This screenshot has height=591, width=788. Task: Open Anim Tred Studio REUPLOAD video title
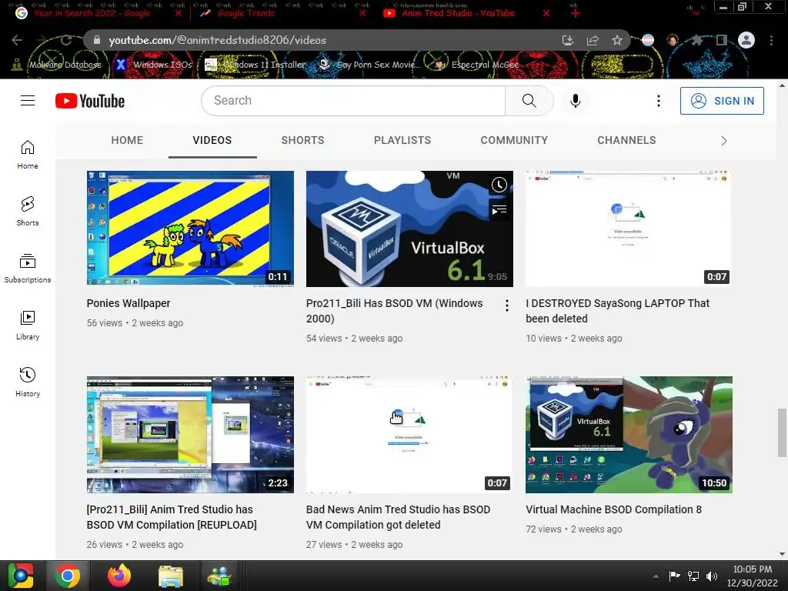(x=172, y=516)
